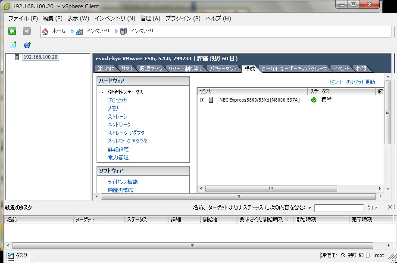Click configuration pane horizontal scrollbar thumb

[238, 196]
